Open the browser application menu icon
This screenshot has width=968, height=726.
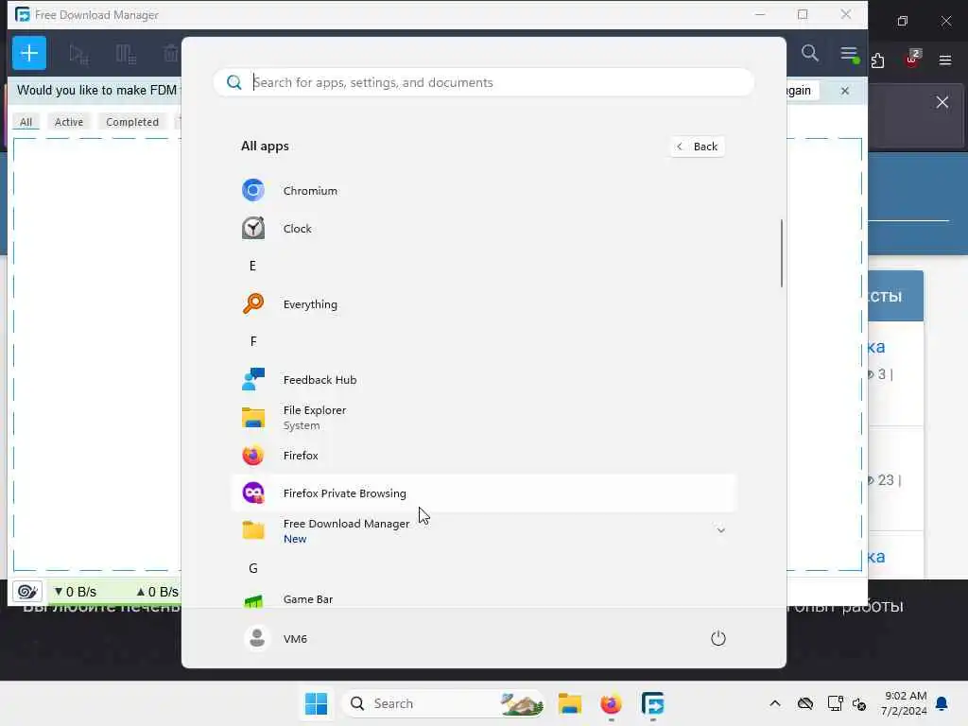click(x=945, y=60)
